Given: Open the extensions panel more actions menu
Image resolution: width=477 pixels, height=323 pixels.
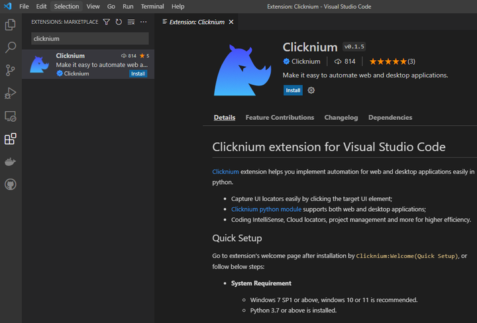Looking at the screenshot, I should [x=143, y=22].
